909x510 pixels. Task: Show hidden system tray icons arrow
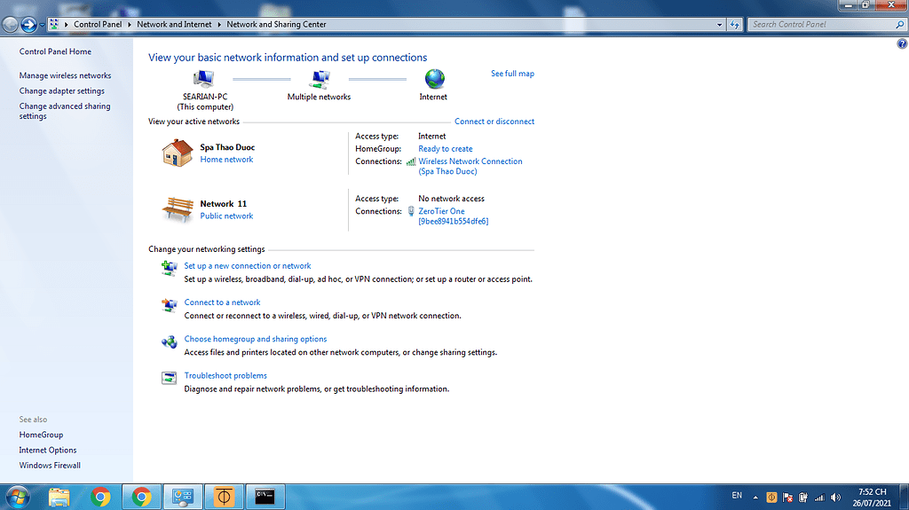(755, 497)
